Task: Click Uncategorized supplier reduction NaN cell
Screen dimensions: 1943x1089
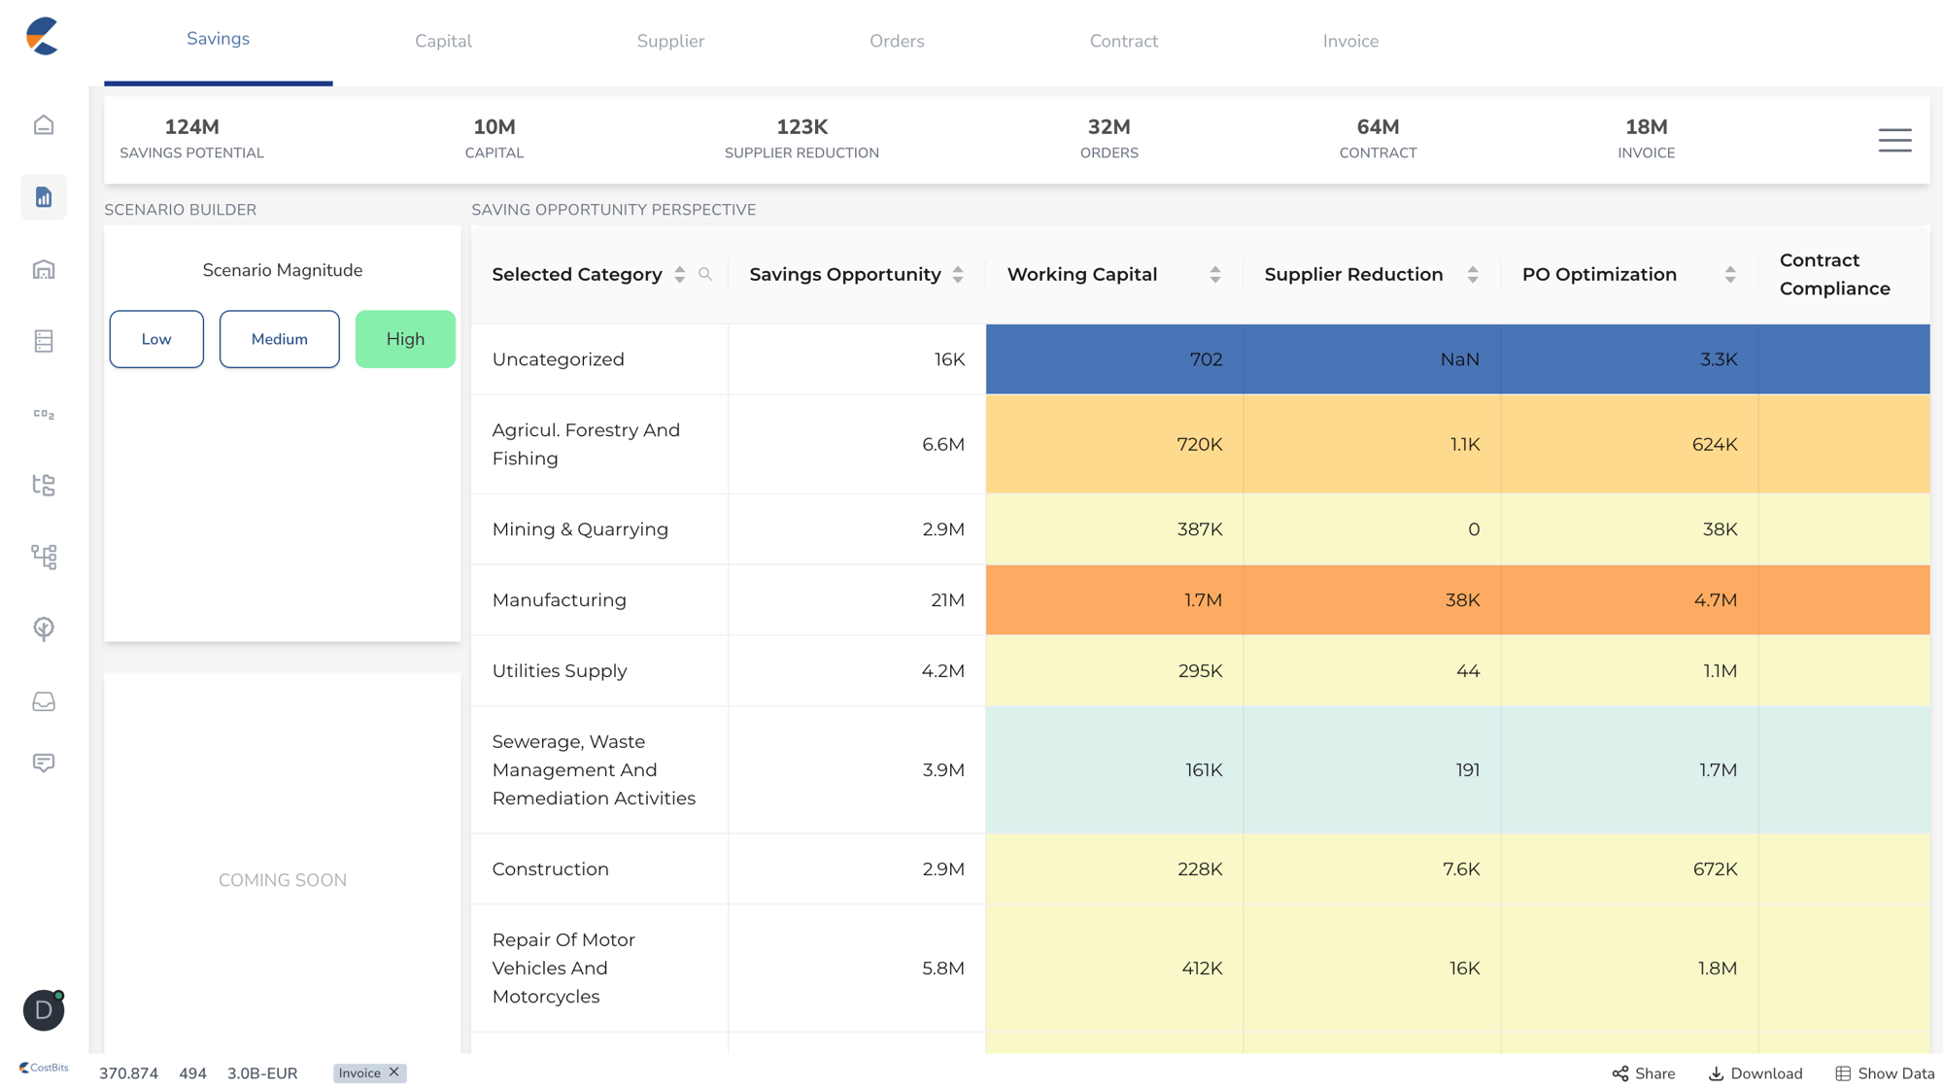Action: [1372, 359]
